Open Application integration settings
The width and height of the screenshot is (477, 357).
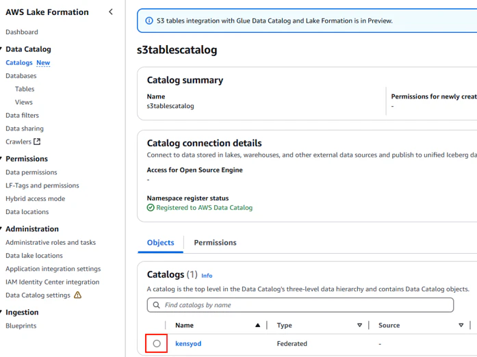click(53, 269)
